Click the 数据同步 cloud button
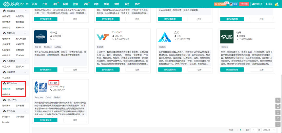Image resolution: width=282 pixels, height=133 pixels. pos(257,4)
